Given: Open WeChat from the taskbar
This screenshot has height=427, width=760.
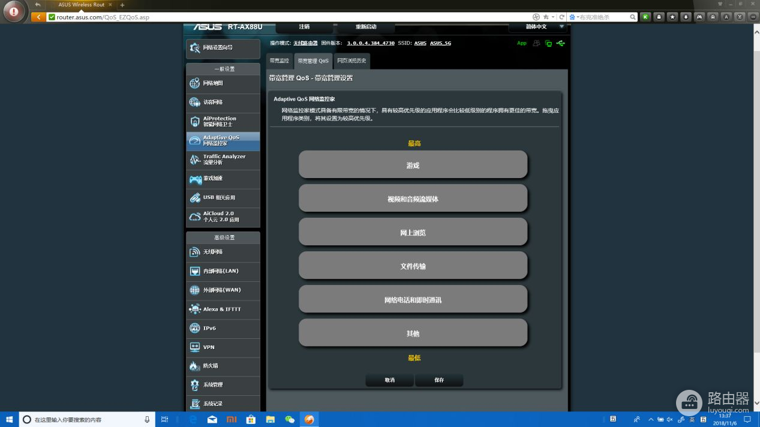Looking at the screenshot, I should (290, 420).
